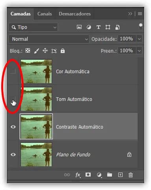Filter for type layers icon
This screenshot has height=190, width=151.
[99, 27]
